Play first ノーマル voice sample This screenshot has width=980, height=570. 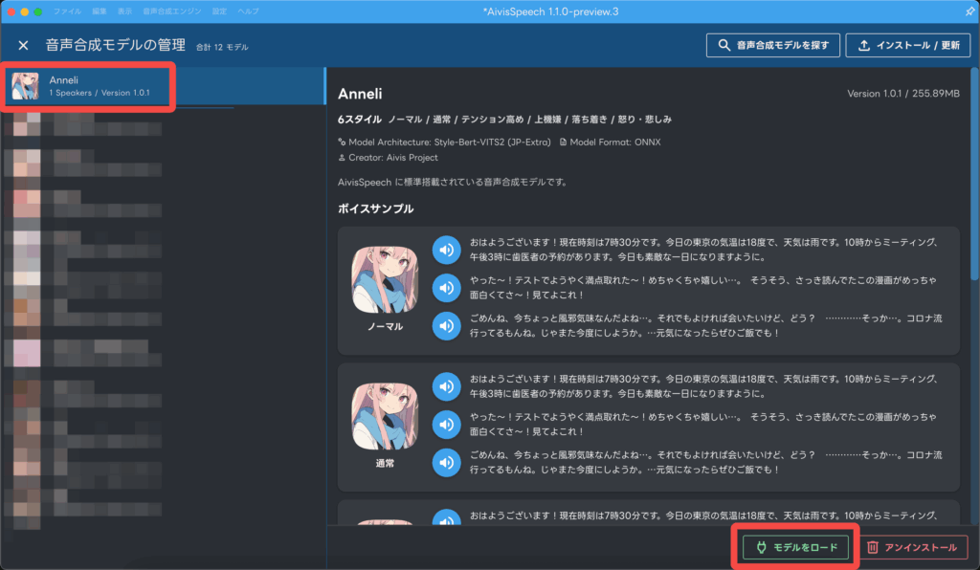pyautogui.click(x=446, y=250)
